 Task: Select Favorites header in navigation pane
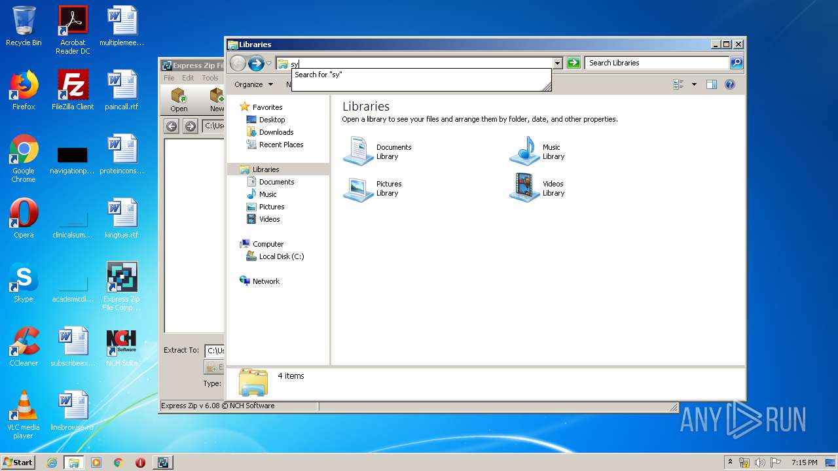click(261, 107)
